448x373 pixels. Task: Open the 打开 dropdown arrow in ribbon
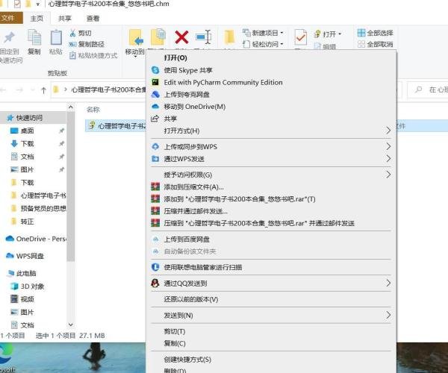tap(340, 34)
